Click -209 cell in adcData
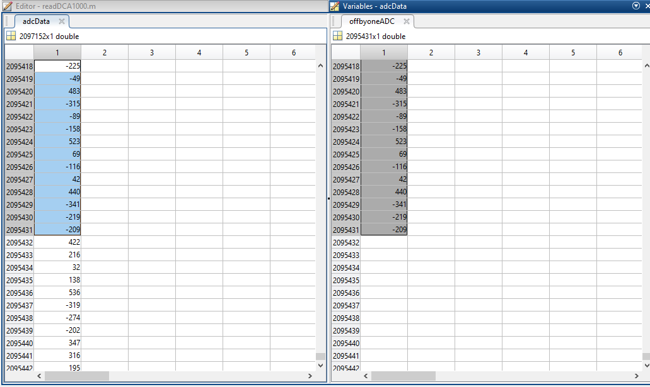 (x=57, y=230)
